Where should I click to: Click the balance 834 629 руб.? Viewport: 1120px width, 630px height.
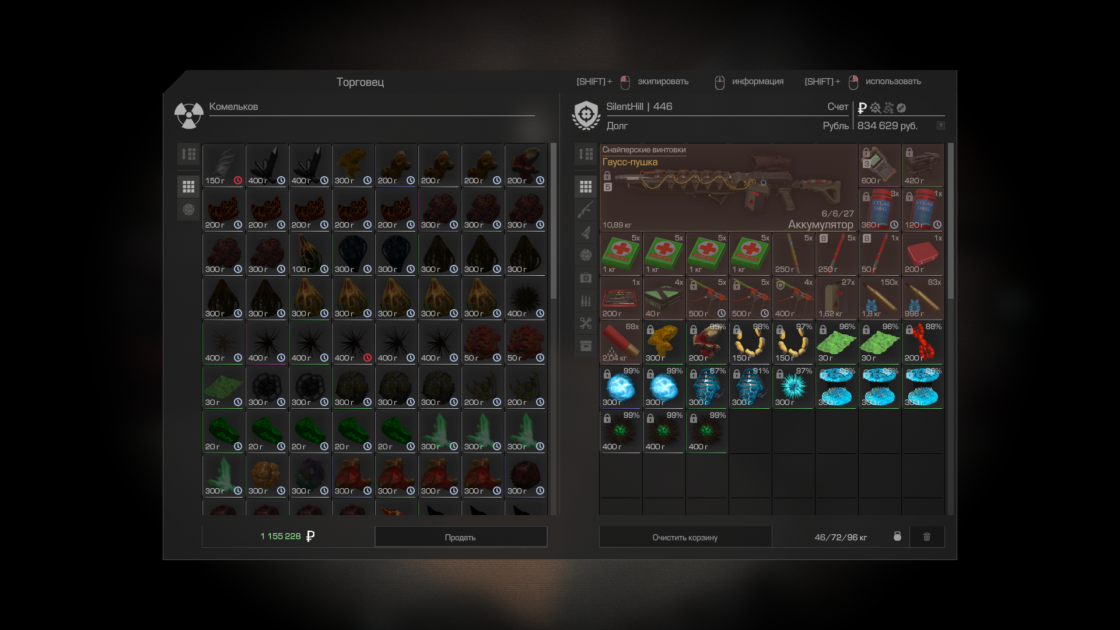pyautogui.click(x=887, y=126)
